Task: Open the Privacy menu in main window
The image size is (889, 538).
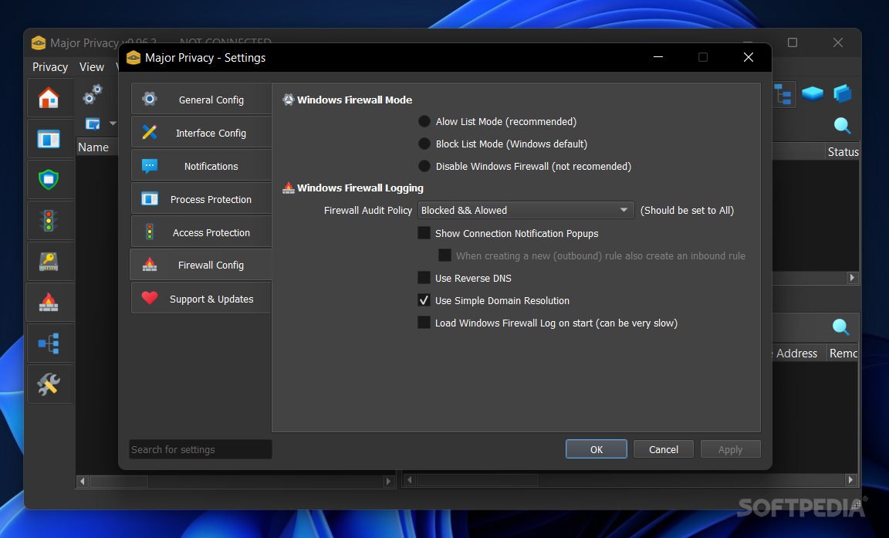Action: (50, 67)
